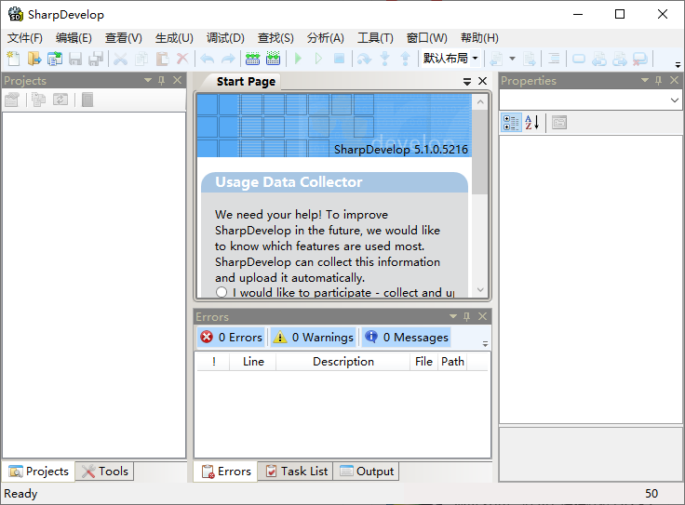The height and width of the screenshot is (505, 685).
Task: Expand the Properties object selector combo box
Action: 675,100
